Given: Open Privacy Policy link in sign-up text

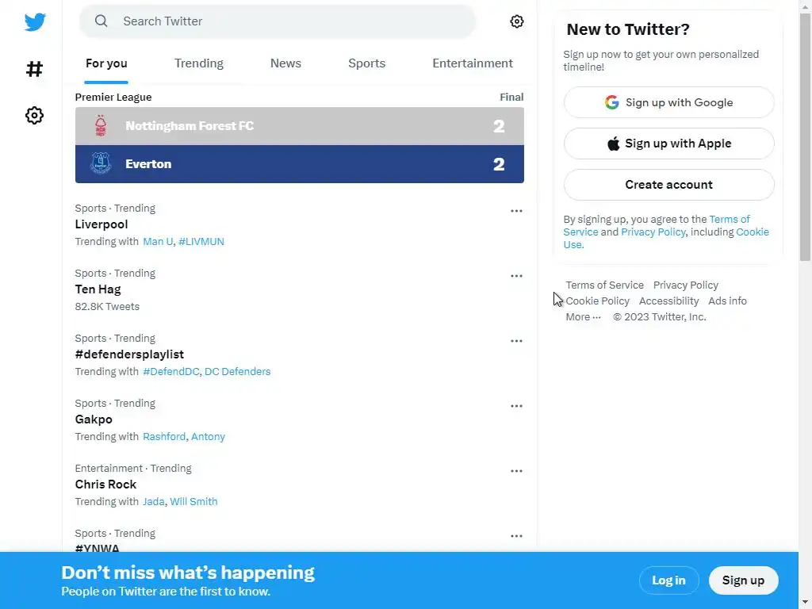Looking at the screenshot, I should tap(653, 232).
